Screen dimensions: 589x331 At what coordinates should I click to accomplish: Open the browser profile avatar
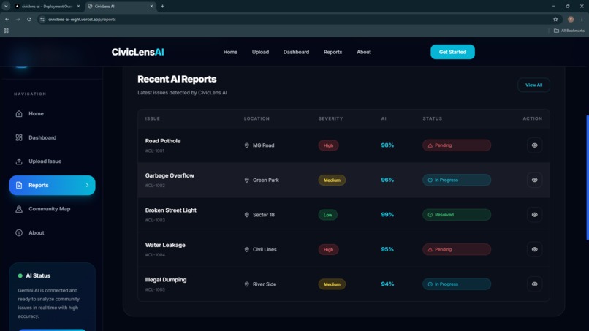click(571, 19)
